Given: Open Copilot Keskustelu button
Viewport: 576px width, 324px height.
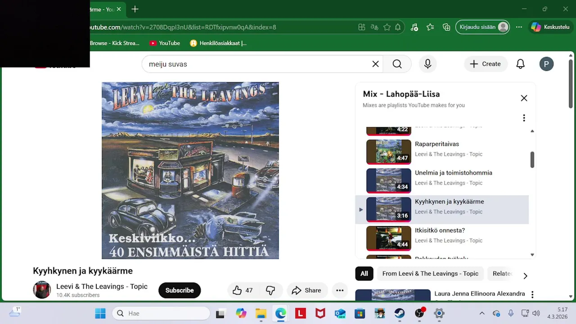Looking at the screenshot, I should click(x=550, y=27).
